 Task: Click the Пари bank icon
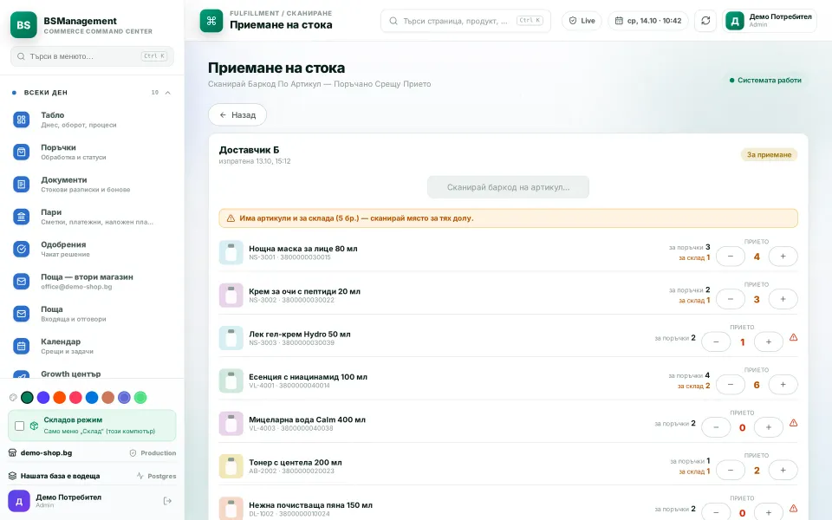tap(21, 217)
